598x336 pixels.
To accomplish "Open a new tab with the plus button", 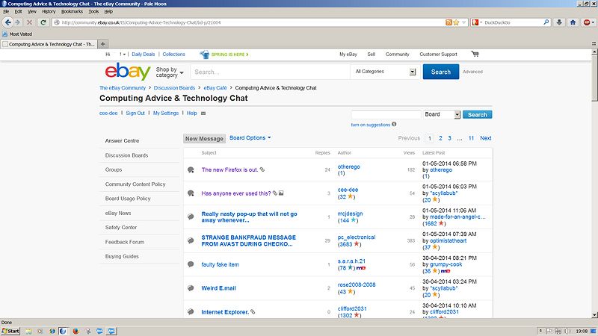I will point(102,44).
